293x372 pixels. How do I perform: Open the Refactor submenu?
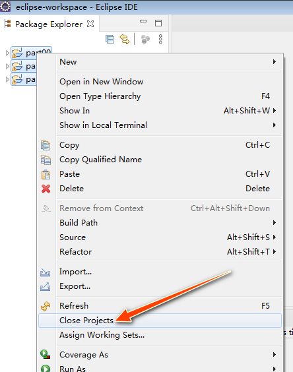click(x=160, y=252)
